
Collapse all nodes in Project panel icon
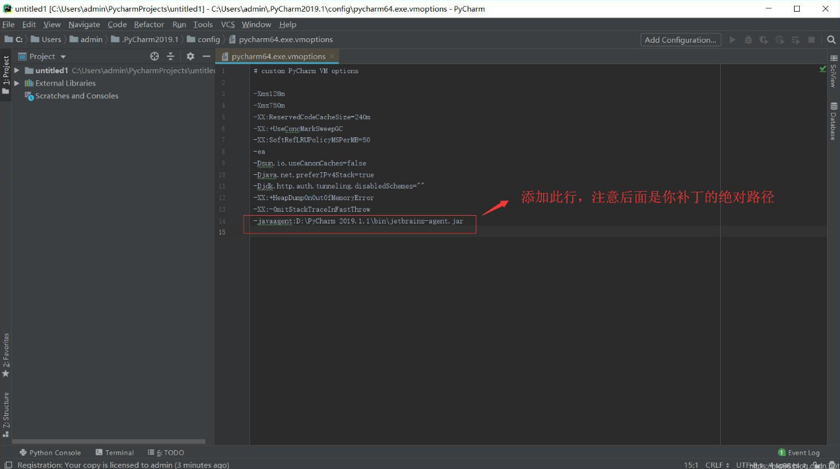click(x=172, y=56)
